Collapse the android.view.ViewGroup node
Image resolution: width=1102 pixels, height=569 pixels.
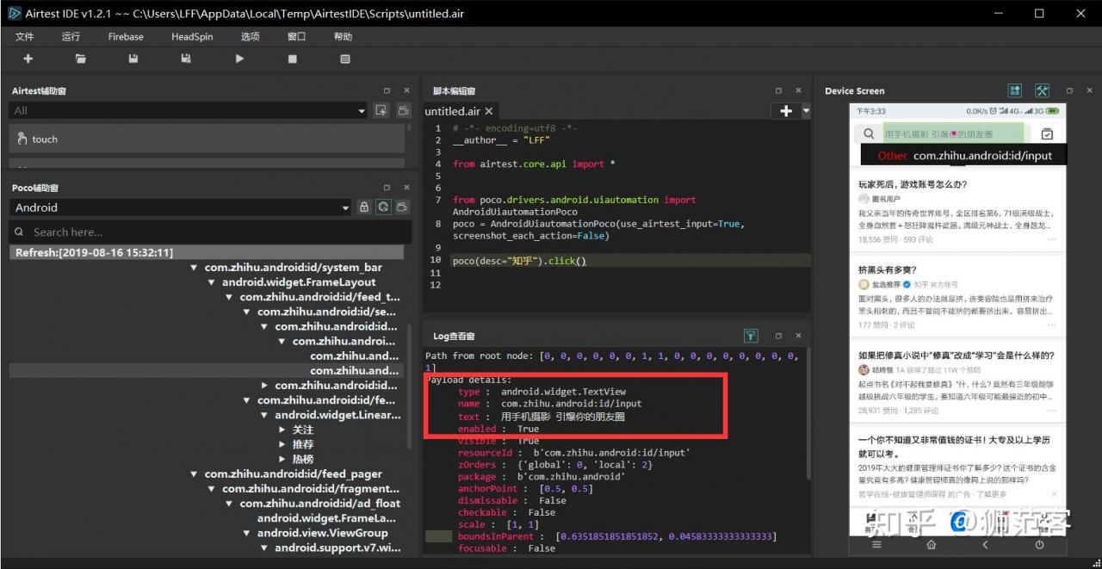pos(247,533)
